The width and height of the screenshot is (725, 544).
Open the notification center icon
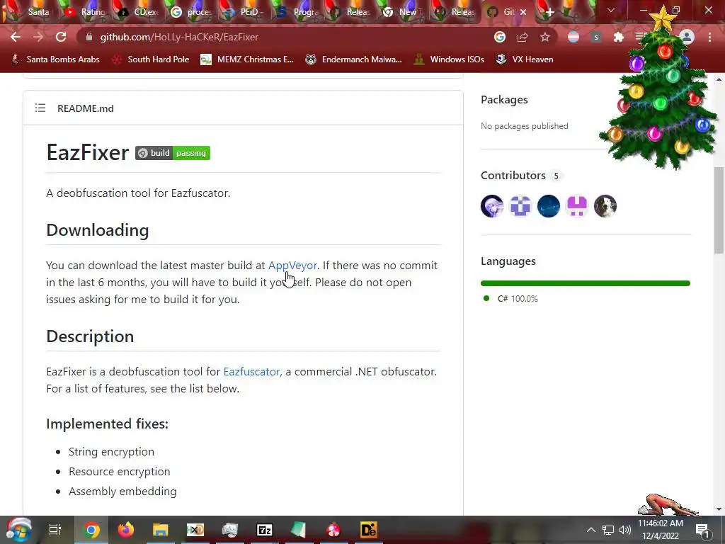point(702,530)
